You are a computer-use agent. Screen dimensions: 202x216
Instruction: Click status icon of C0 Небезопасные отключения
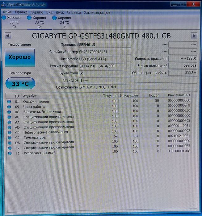click(10, 132)
